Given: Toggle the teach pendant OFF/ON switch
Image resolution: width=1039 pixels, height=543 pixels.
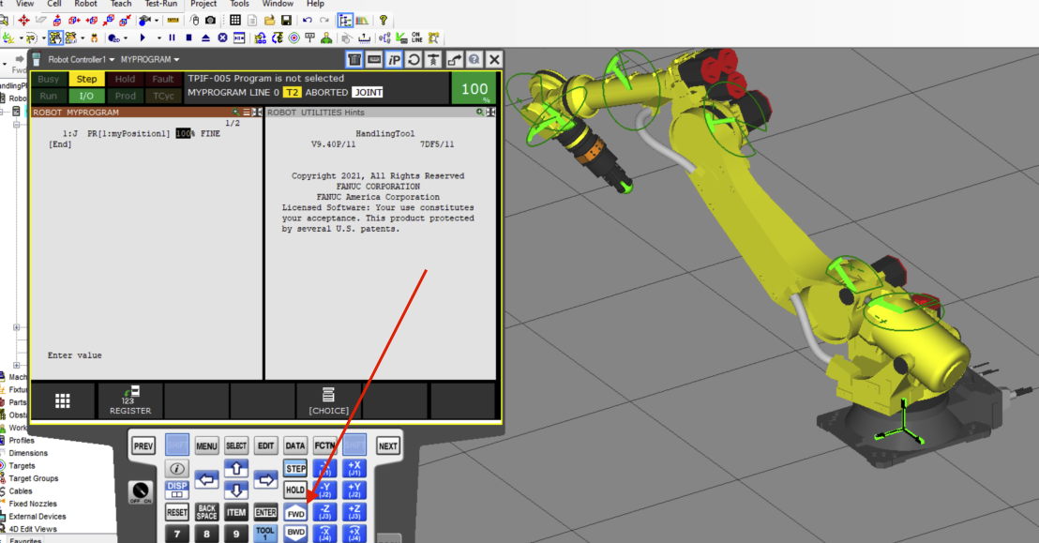Looking at the screenshot, I should (141, 492).
